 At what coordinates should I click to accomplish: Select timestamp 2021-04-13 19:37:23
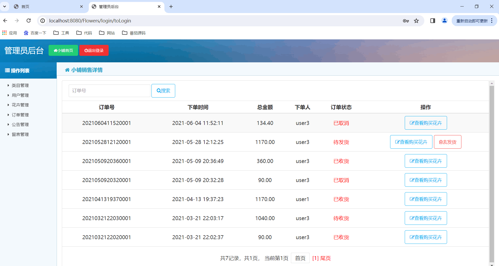[198, 199]
